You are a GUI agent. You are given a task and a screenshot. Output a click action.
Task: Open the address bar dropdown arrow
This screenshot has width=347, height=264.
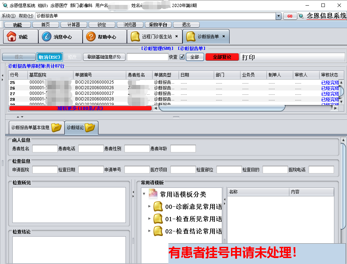(278, 16)
